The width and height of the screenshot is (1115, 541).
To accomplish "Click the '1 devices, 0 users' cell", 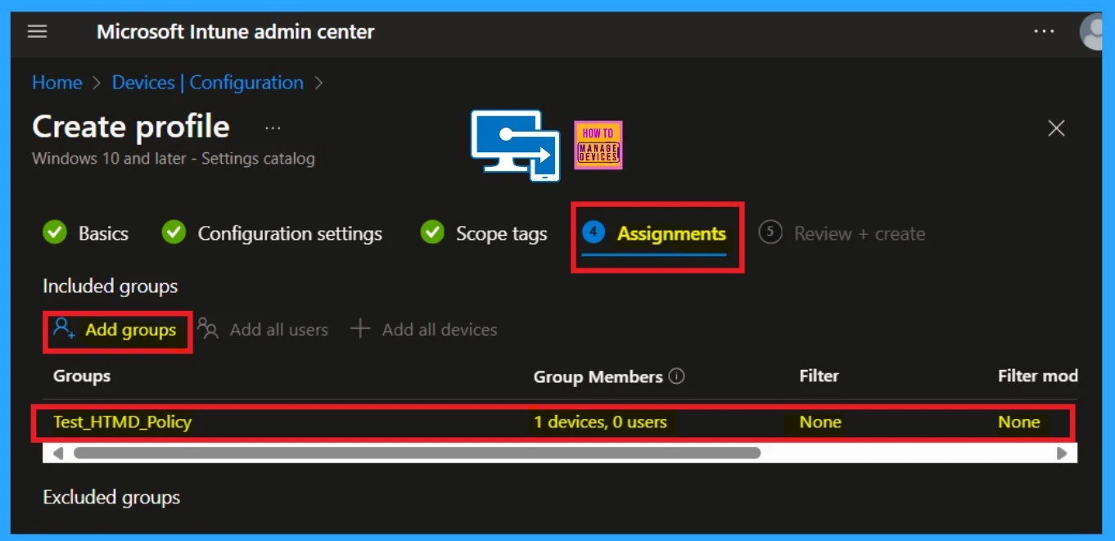I will [601, 422].
